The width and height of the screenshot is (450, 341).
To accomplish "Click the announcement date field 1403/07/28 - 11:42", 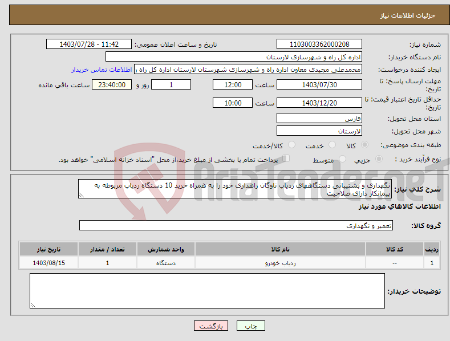I will [89, 44].
